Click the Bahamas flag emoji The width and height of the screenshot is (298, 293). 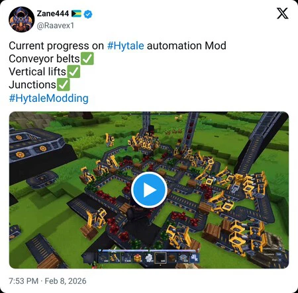tap(76, 14)
